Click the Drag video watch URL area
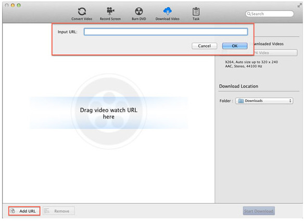The height and width of the screenshot is (222, 305). click(x=109, y=113)
